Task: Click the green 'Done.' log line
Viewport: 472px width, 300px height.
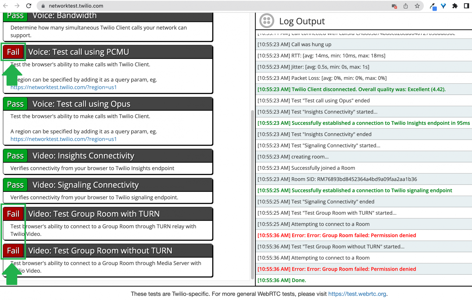Action: tap(364, 280)
